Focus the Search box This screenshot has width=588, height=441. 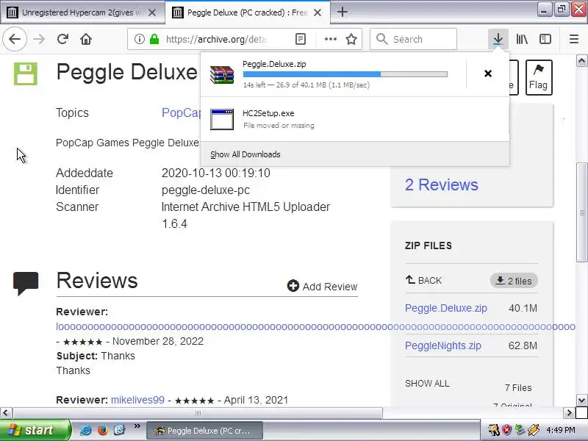pos(413,39)
